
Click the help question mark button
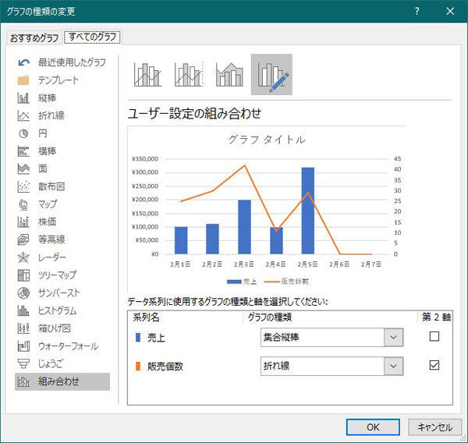pyautogui.click(x=417, y=11)
